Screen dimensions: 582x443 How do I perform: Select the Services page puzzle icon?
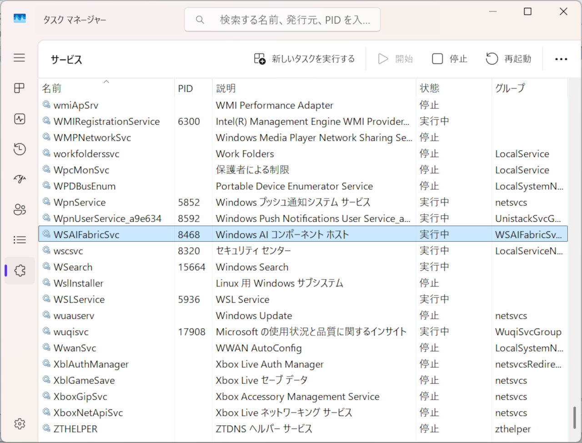pos(20,270)
